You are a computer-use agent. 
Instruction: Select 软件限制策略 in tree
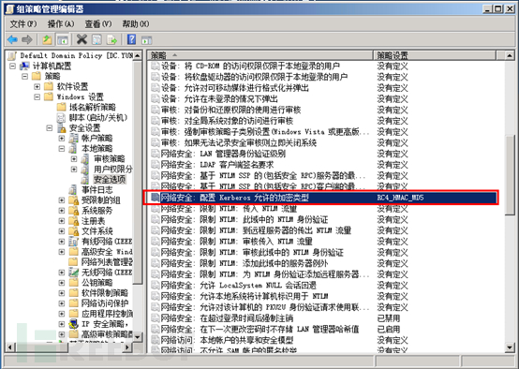[x=105, y=293]
